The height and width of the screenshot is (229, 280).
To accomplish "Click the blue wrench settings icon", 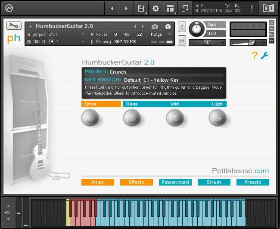I will pyautogui.click(x=264, y=56).
